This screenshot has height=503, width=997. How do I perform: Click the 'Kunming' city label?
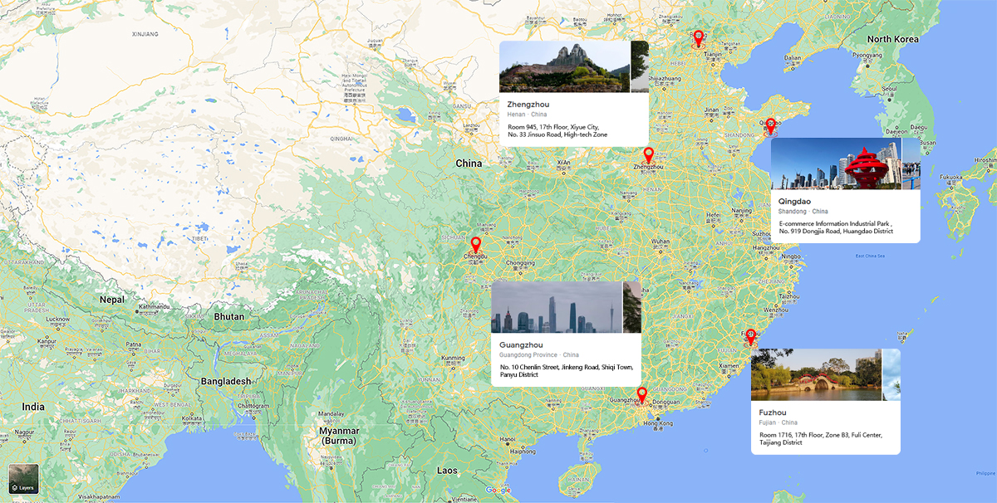453,359
